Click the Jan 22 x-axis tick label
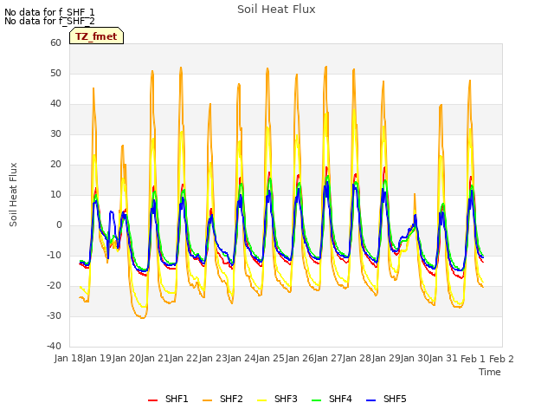The width and height of the screenshot is (554, 416). tap(184, 358)
